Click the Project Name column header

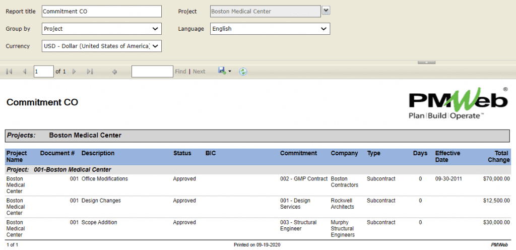click(x=17, y=157)
